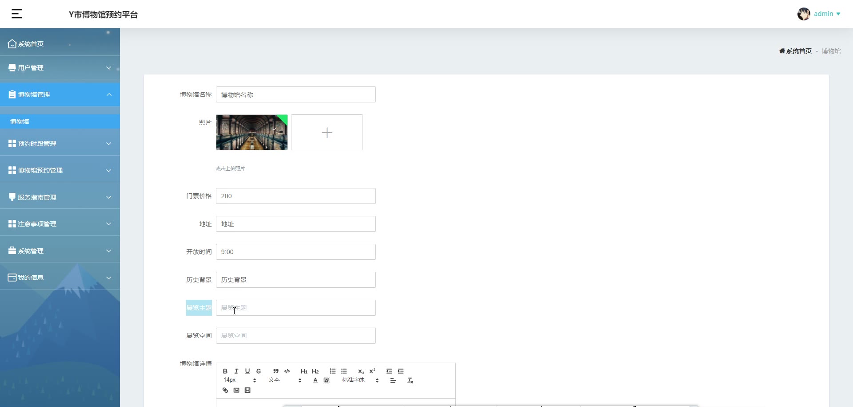853x407 pixels.
Task: Create an ordered numbered list
Action: [x=333, y=371]
